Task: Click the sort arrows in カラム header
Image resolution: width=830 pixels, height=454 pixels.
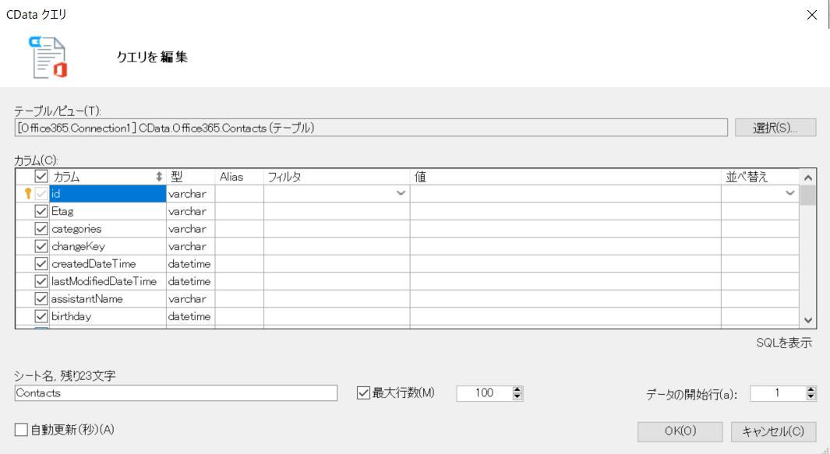Action: [x=159, y=177]
